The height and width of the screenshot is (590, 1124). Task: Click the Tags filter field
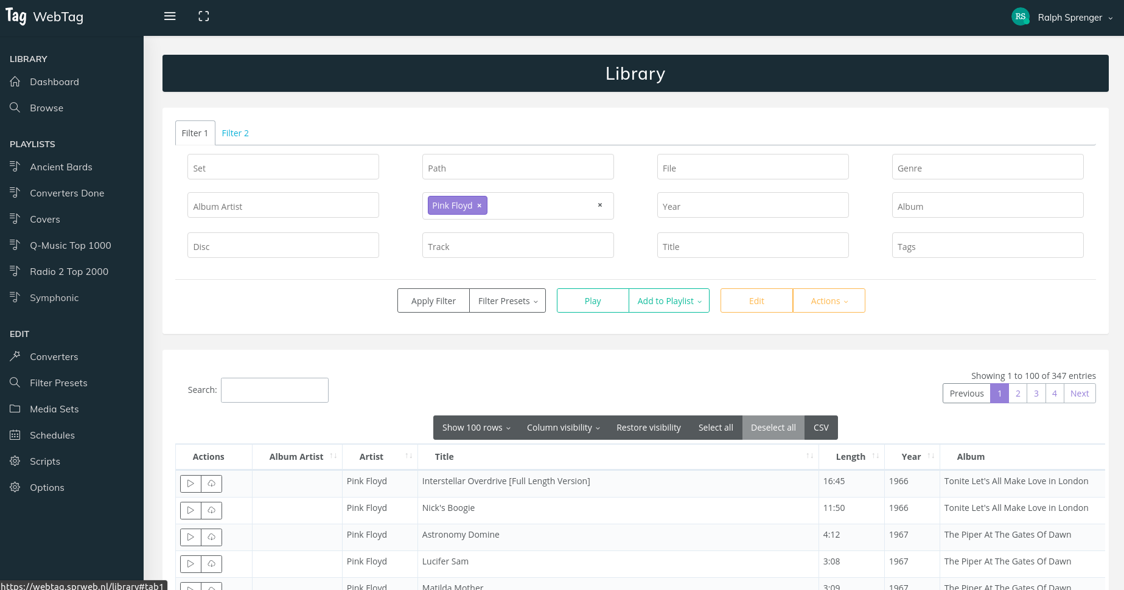pyautogui.click(x=988, y=245)
